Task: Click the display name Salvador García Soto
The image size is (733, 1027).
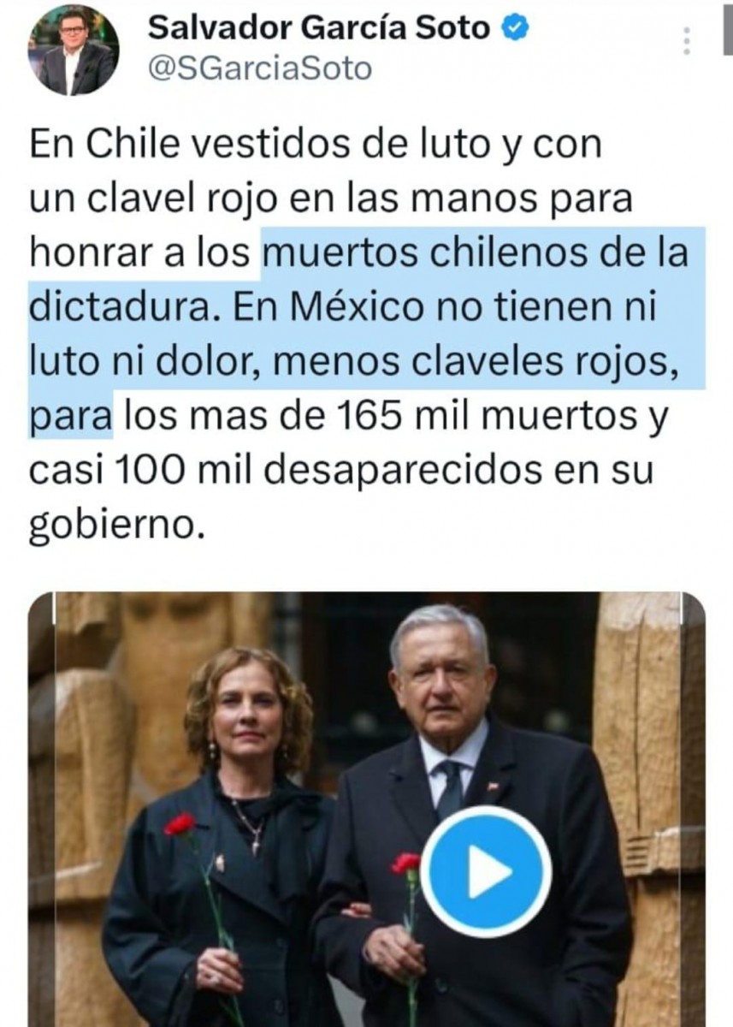Action: (x=319, y=28)
